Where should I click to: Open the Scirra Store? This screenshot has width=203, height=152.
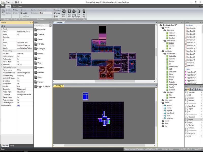[x=64, y=12]
